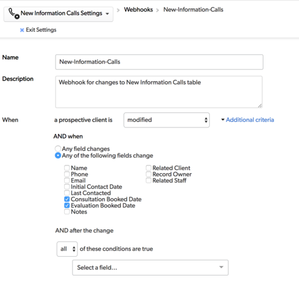Click the Additional criteria disclosure triangle
Viewport: 299px width, 283px height.
(x=223, y=120)
